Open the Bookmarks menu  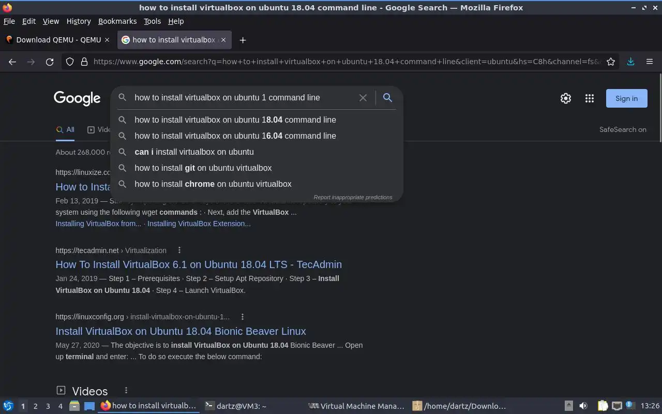[117, 21]
